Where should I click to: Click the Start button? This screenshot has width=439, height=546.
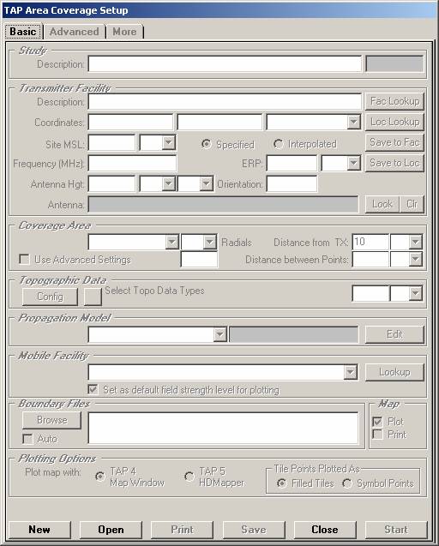point(396,530)
